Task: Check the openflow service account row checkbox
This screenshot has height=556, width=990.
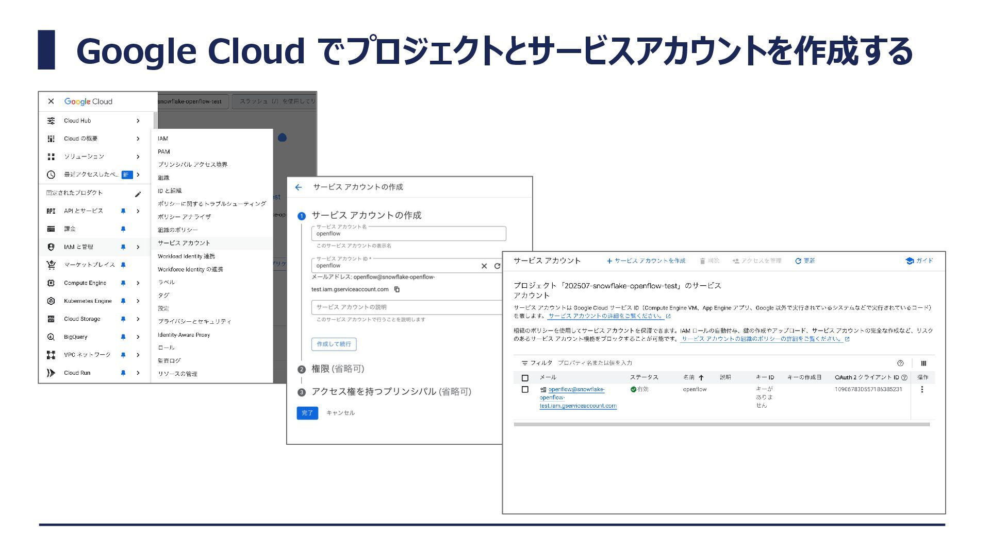Action: 525,390
